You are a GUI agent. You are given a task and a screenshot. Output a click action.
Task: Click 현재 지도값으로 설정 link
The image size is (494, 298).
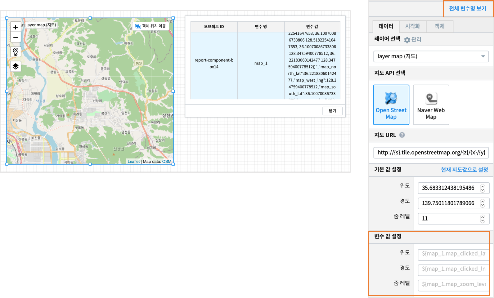pyautogui.click(x=464, y=170)
